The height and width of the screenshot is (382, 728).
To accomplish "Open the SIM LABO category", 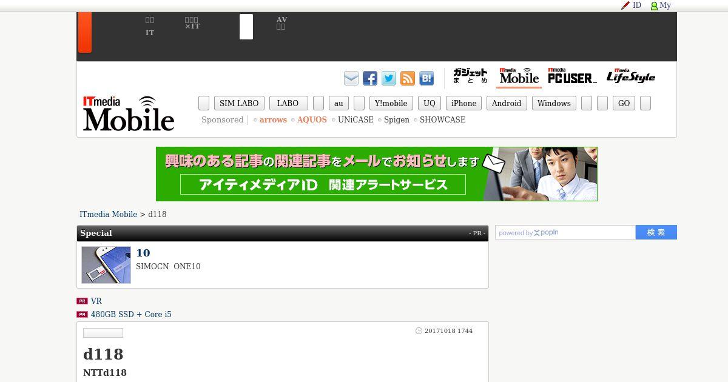I will [239, 103].
